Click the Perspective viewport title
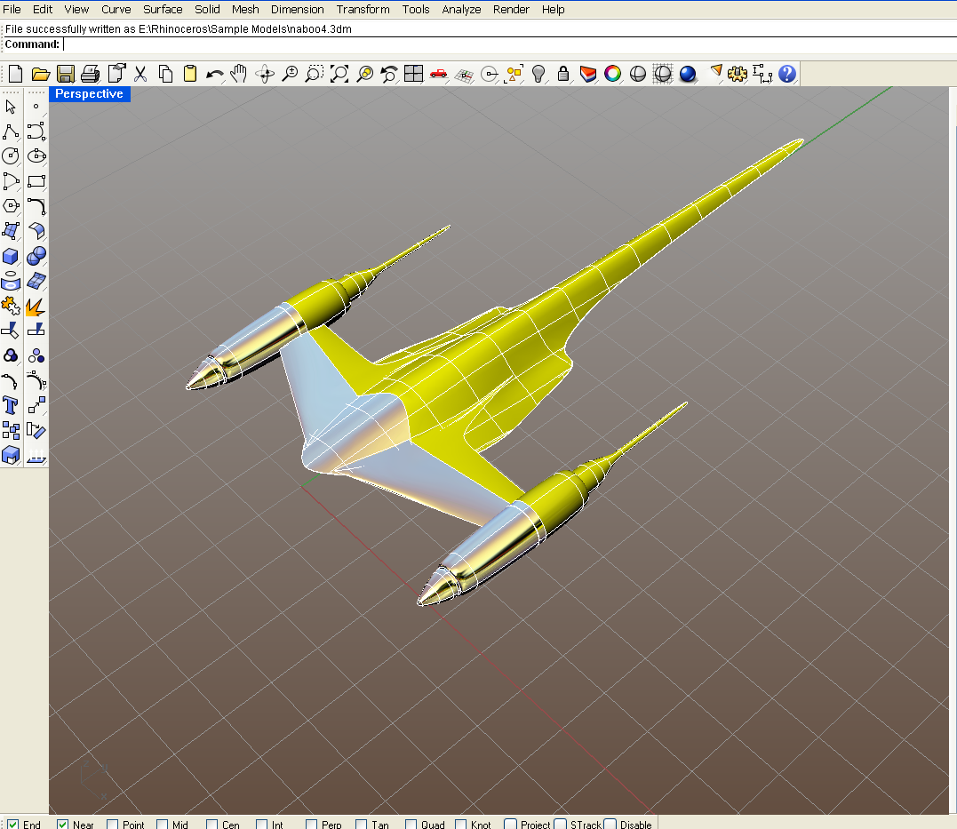 89,94
